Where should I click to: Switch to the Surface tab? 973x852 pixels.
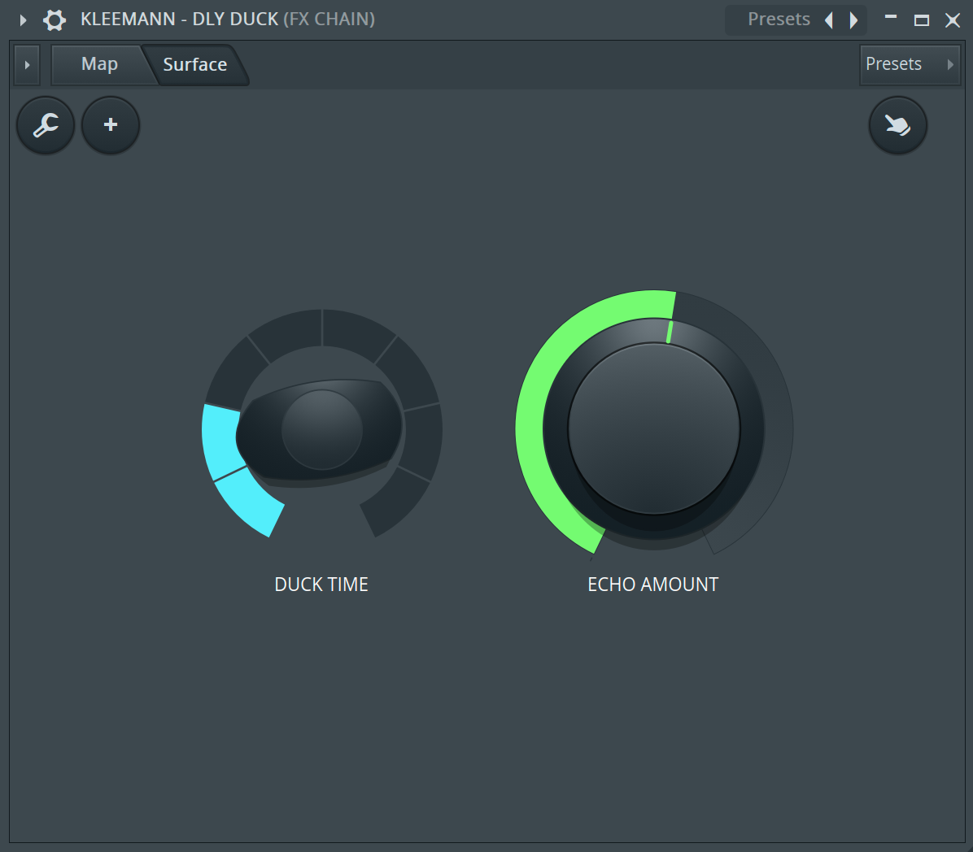pyautogui.click(x=195, y=64)
